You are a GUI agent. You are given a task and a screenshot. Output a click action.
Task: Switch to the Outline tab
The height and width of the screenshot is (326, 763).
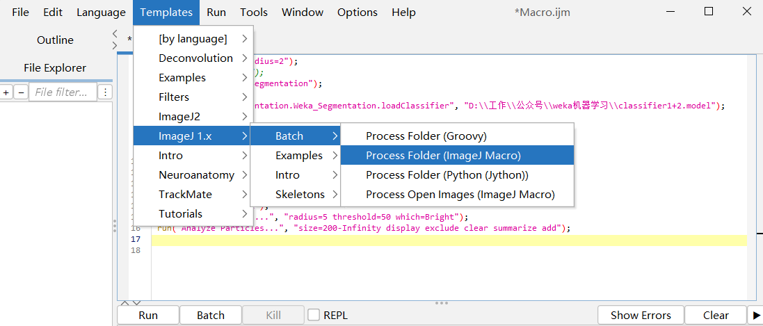click(55, 40)
